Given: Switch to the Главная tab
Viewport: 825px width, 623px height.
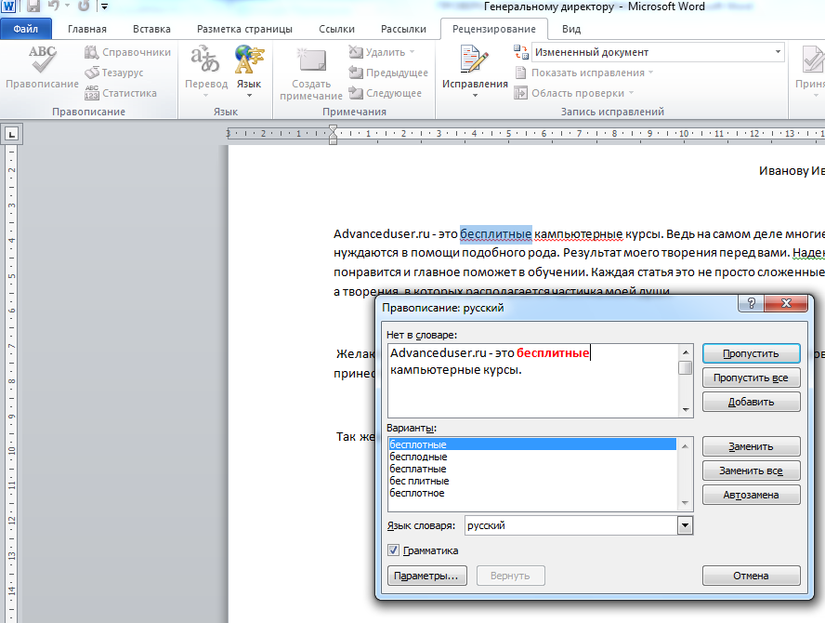Looking at the screenshot, I should click(x=86, y=29).
